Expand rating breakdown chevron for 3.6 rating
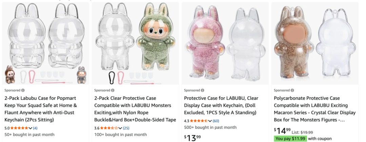Screen dimensions: 366x142 tap(120, 128)
